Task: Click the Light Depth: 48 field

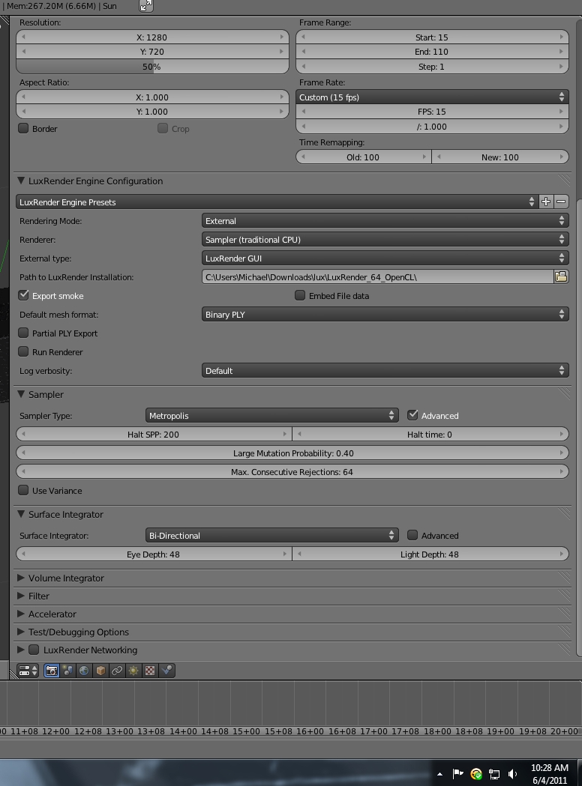Action: 430,554
